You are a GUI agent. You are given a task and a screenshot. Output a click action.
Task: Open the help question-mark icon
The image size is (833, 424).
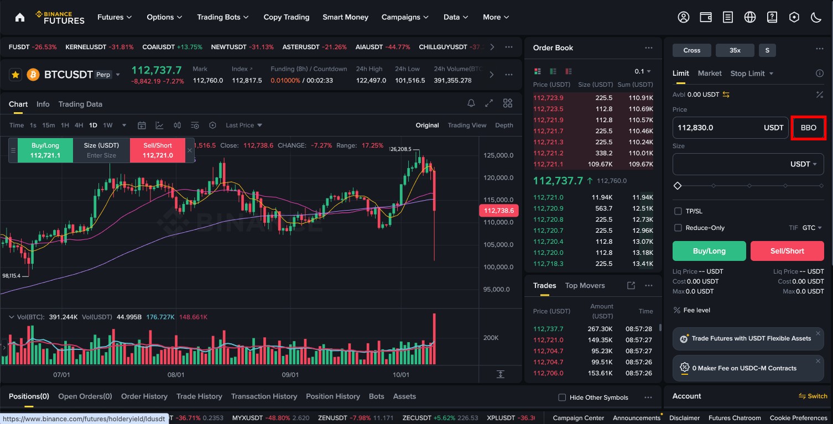click(772, 17)
